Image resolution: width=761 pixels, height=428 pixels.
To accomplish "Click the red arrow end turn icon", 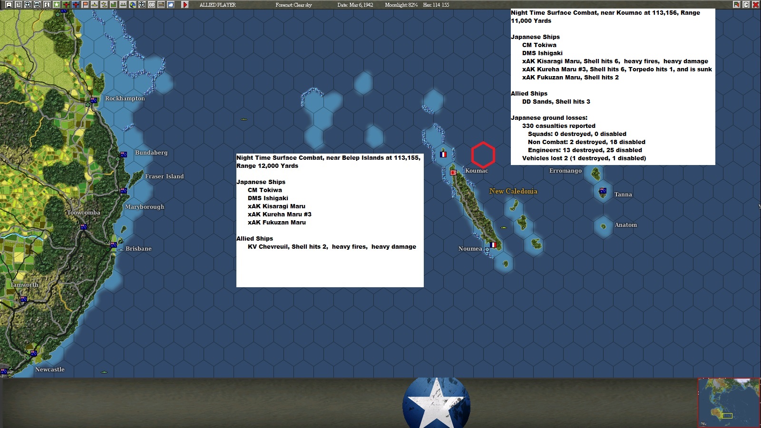I will [185, 5].
